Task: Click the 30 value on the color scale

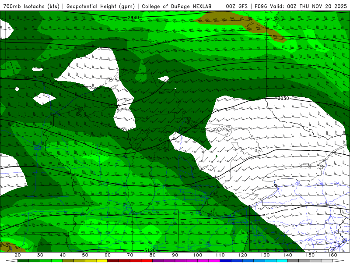Action: 40,255
